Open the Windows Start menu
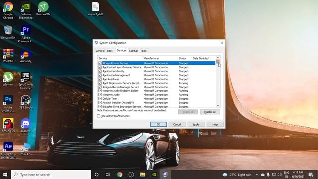This screenshot has width=318, height=179. [x=5, y=175]
